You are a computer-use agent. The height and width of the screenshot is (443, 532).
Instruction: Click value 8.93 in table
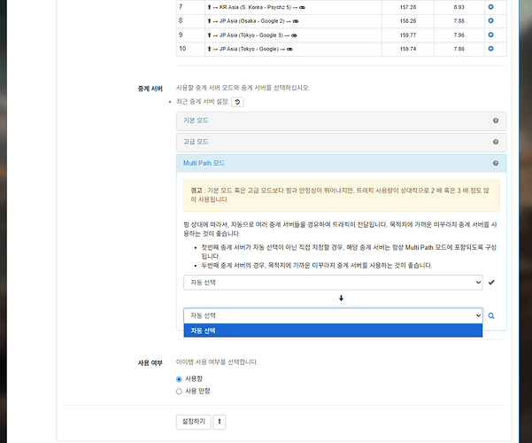(459, 7)
